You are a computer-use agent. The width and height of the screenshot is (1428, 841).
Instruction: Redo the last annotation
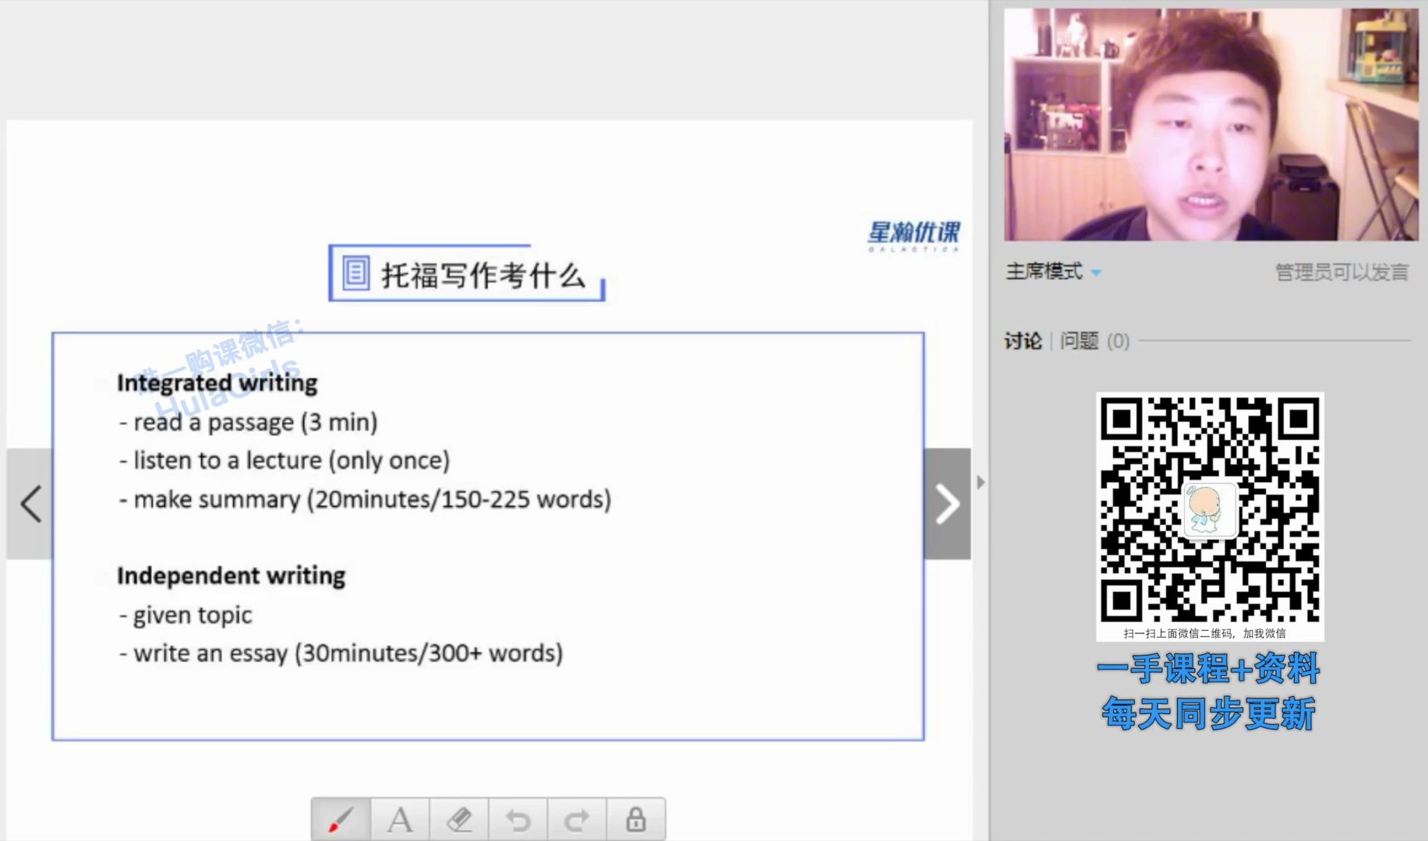coord(577,819)
